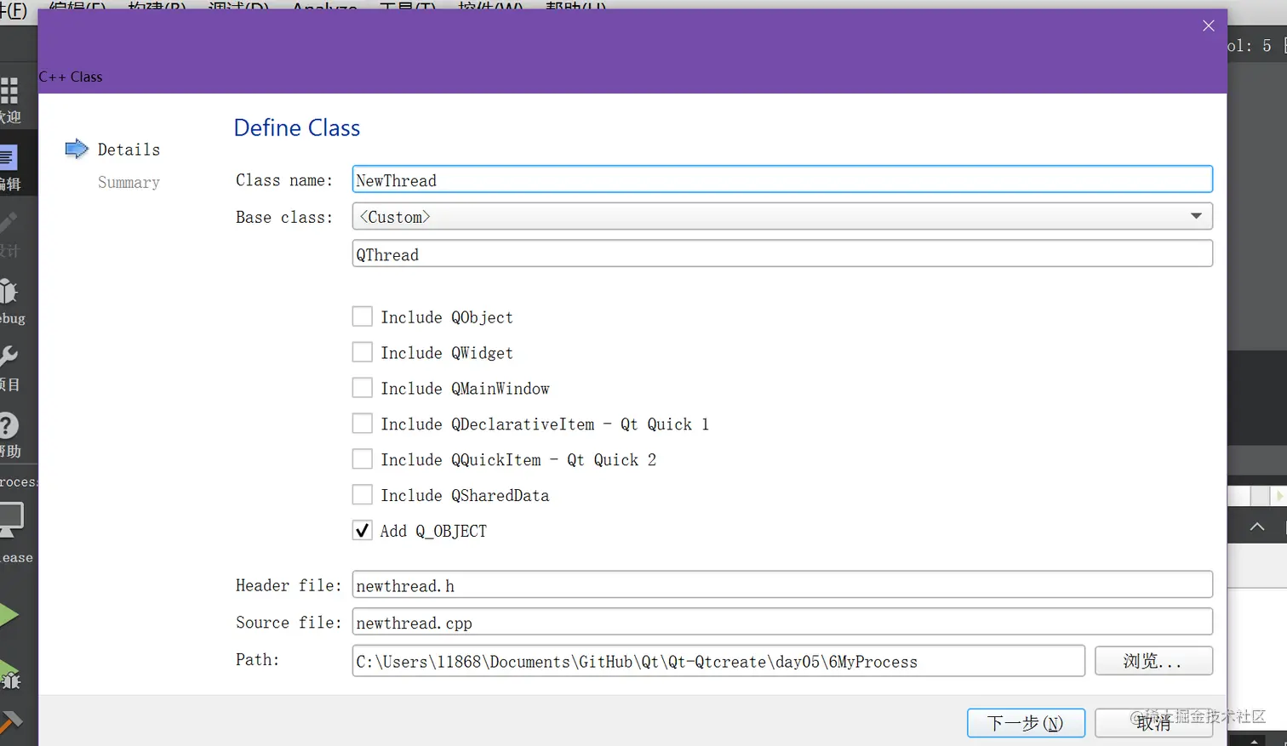Check Include QWidget
This screenshot has height=746, width=1287.
pos(362,352)
